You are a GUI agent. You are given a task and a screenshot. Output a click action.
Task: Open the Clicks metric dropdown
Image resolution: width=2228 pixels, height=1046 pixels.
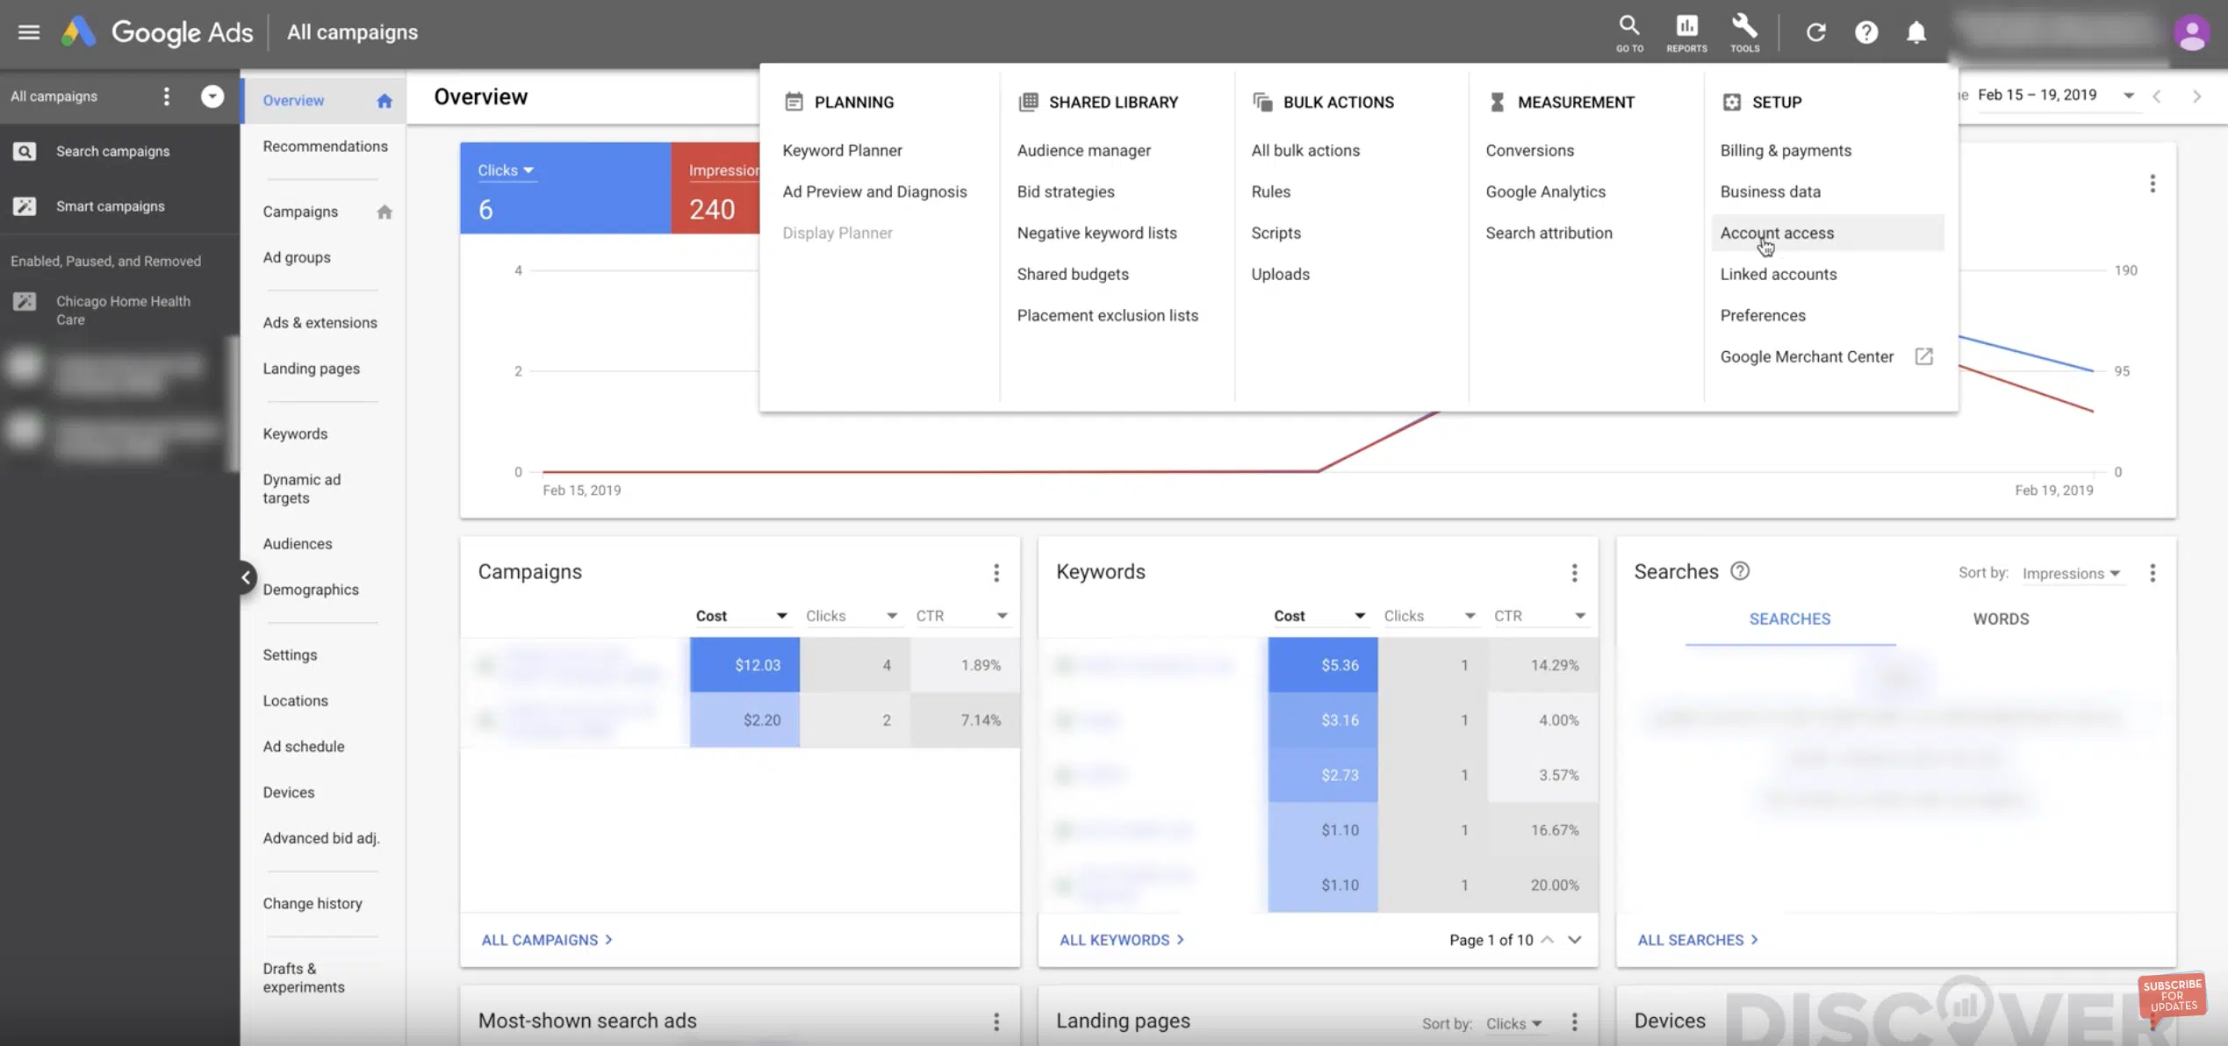[x=506, y=170]
